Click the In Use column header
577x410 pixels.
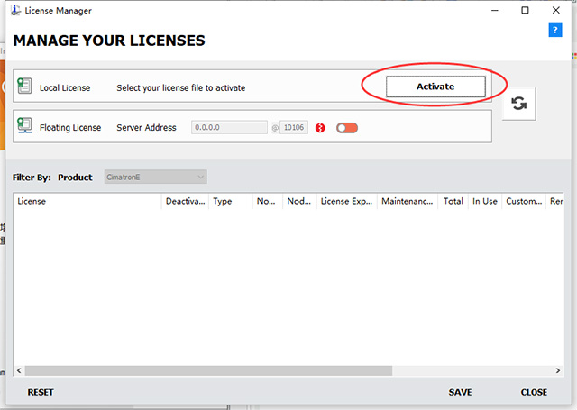pos(485,201)
